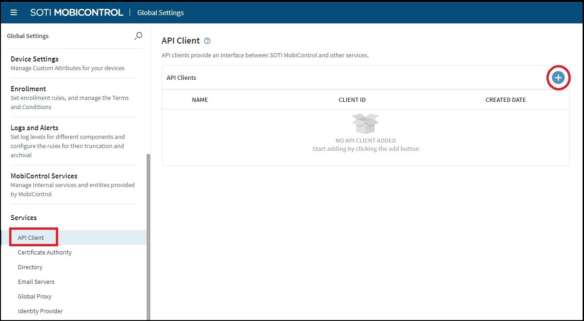Click the empty box placeholder graphic
584x321 pixels.
pyautogui.click(x=365, y=122)
